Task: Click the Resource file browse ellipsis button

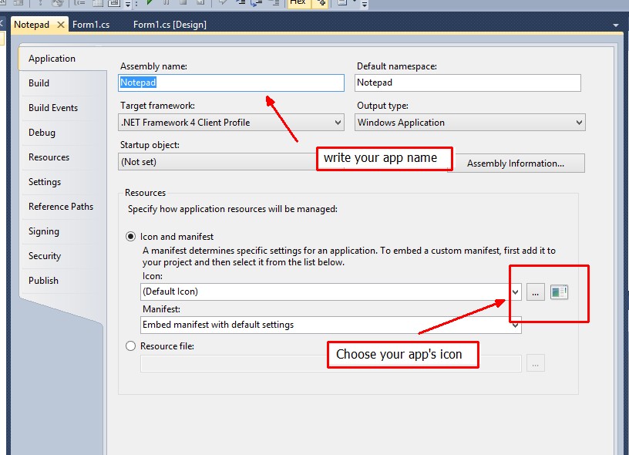Action: (535, 363)
